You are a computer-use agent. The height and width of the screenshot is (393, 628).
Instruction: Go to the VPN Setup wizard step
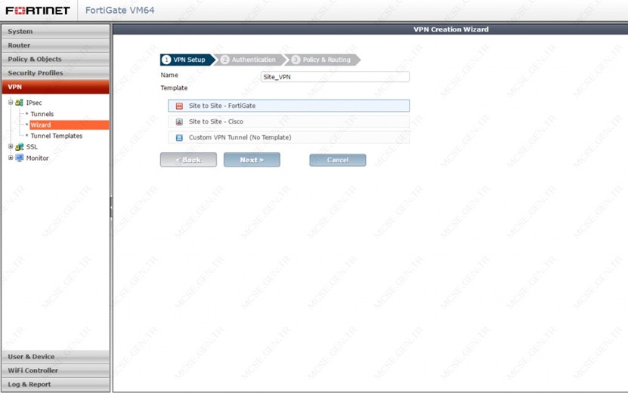(x=188, y=60)
